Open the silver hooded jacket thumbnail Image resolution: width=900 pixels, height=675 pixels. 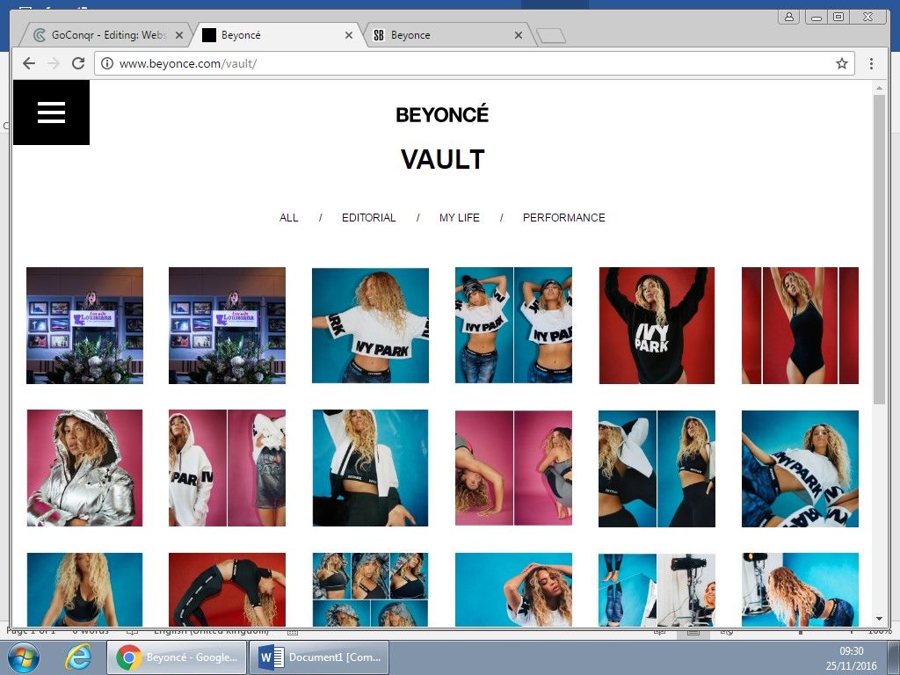(x=84, y=468)
